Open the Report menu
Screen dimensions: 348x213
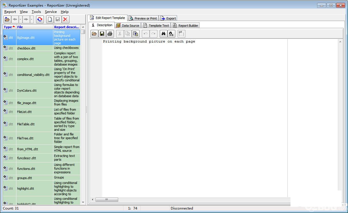(x=10, y=12)
